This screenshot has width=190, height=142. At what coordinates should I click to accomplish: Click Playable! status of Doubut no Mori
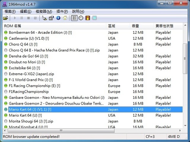[163, 62]
